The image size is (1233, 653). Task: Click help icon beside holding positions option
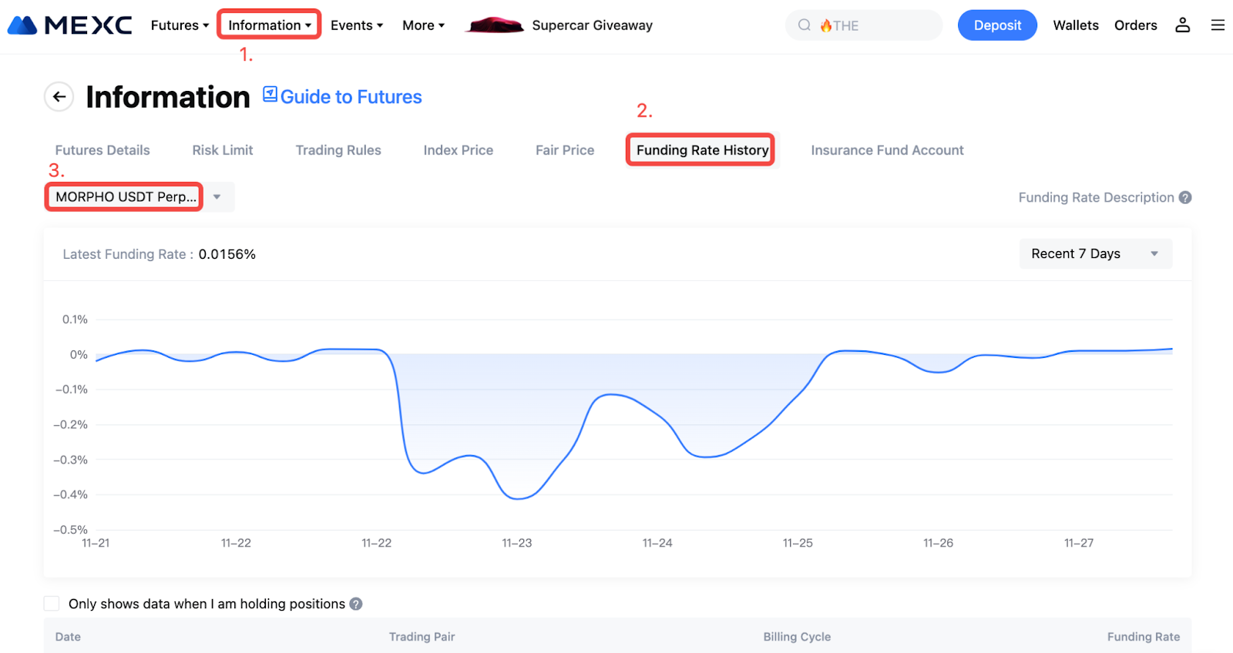coord(356,604)
